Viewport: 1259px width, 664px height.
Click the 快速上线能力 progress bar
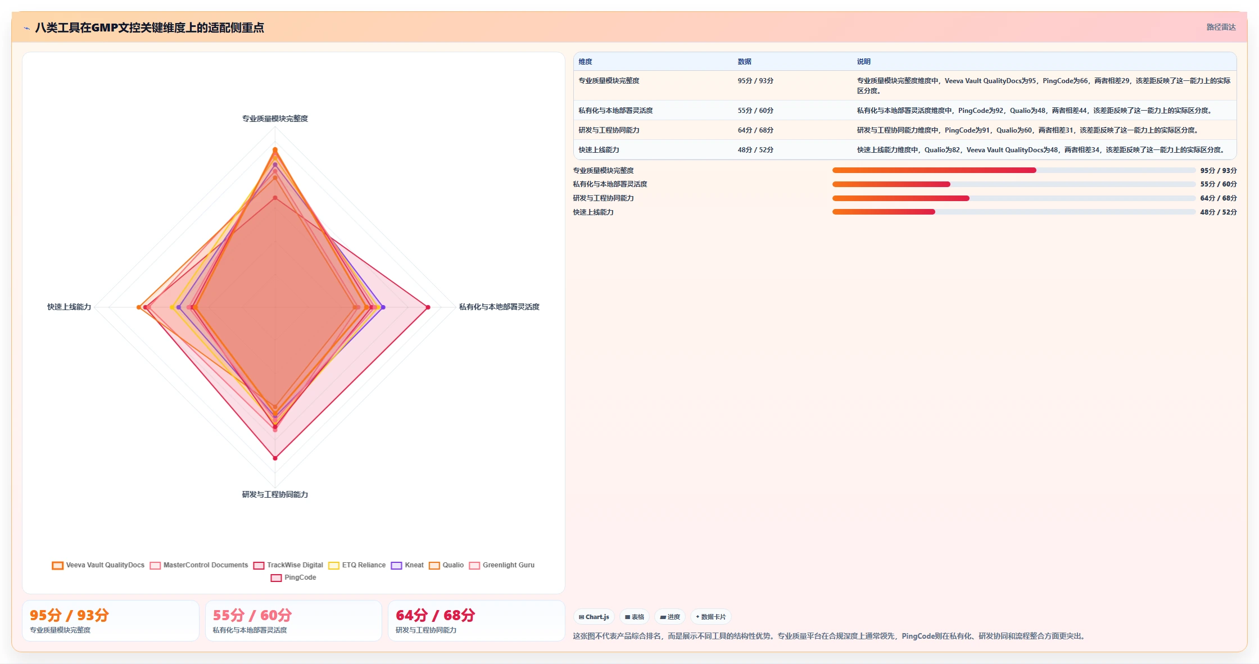pyautogui.click(x=1014, y=212)
